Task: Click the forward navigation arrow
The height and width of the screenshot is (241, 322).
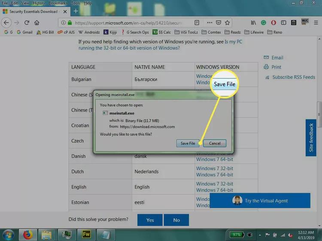Action: [17, 23]
